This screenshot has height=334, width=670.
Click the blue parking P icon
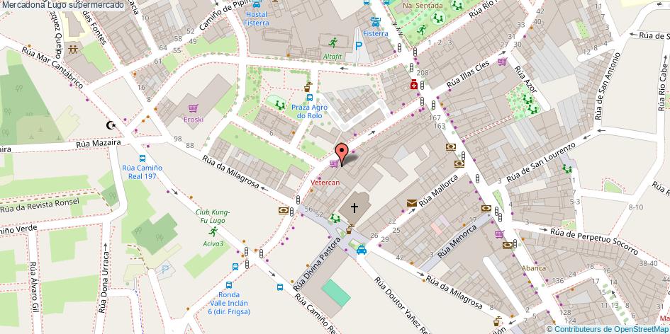pyautogui.click(x=359, y=46)
